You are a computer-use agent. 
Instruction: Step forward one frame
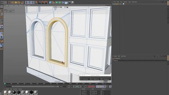[80, 87]
